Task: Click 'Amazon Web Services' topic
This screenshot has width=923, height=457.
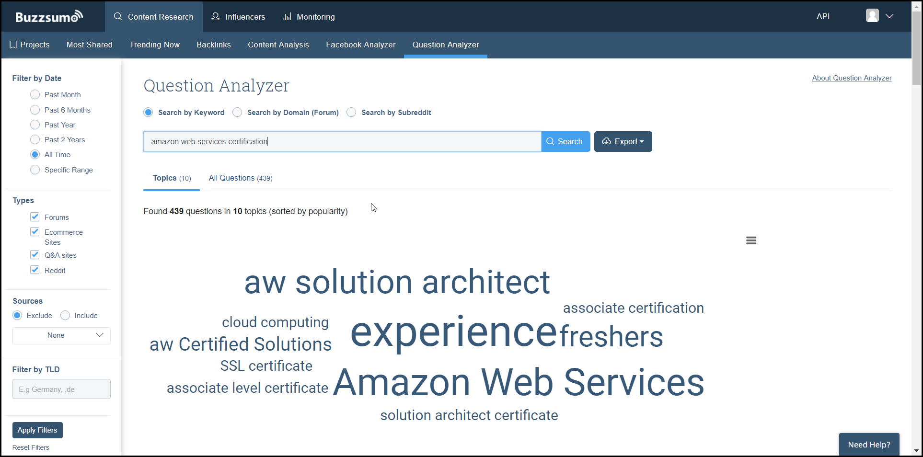Action: click(x=519, y=382)
